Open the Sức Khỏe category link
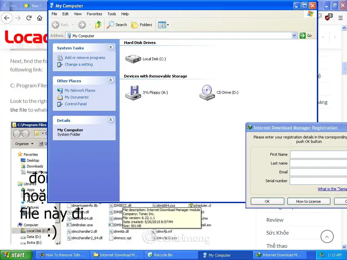This screenshot has width=347, height=260. [x=278, y=233]
